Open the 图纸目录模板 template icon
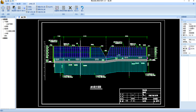This screenshot has width=196, height=112. [64, 8]
